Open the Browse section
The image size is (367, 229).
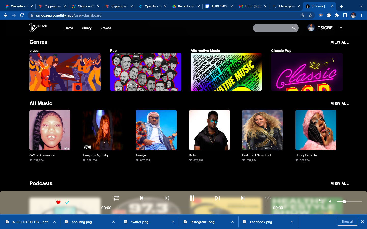tap(106, 28)
